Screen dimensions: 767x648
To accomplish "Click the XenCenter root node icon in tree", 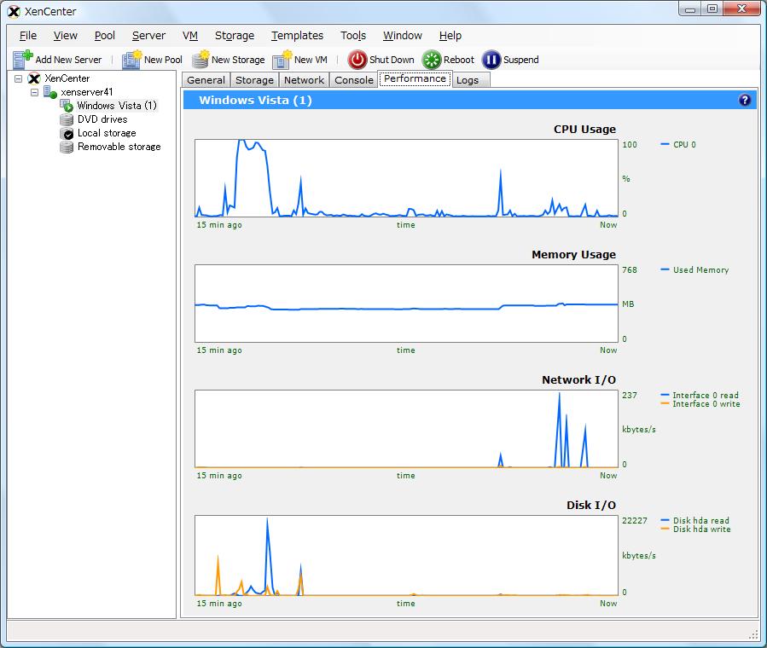I will 34,78.
